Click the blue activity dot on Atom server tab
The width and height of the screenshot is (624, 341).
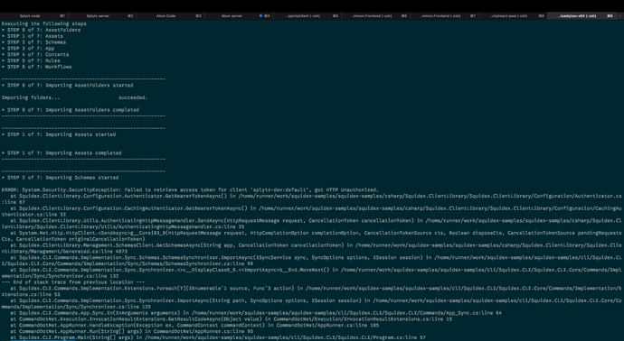pos(260,16)
